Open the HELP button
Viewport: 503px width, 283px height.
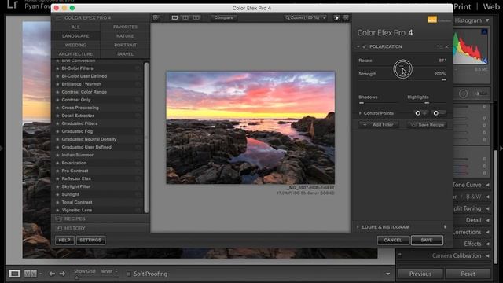[64, 241]
